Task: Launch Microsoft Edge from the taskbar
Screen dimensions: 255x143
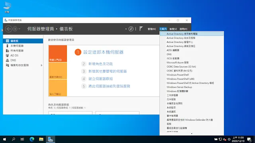Action: [32, 139]
